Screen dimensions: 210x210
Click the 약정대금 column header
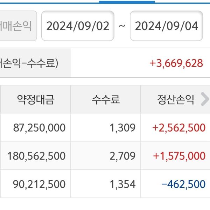point(35,100)
